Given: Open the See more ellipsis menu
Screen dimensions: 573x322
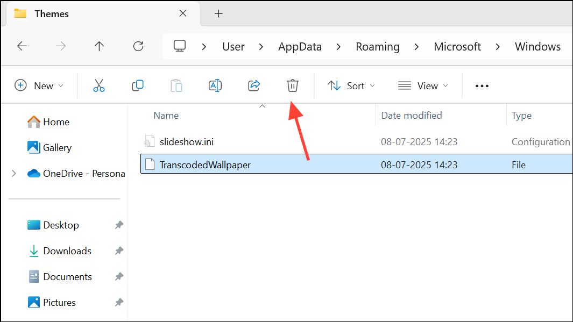Looking at the screenshot, I should point(482,85).
